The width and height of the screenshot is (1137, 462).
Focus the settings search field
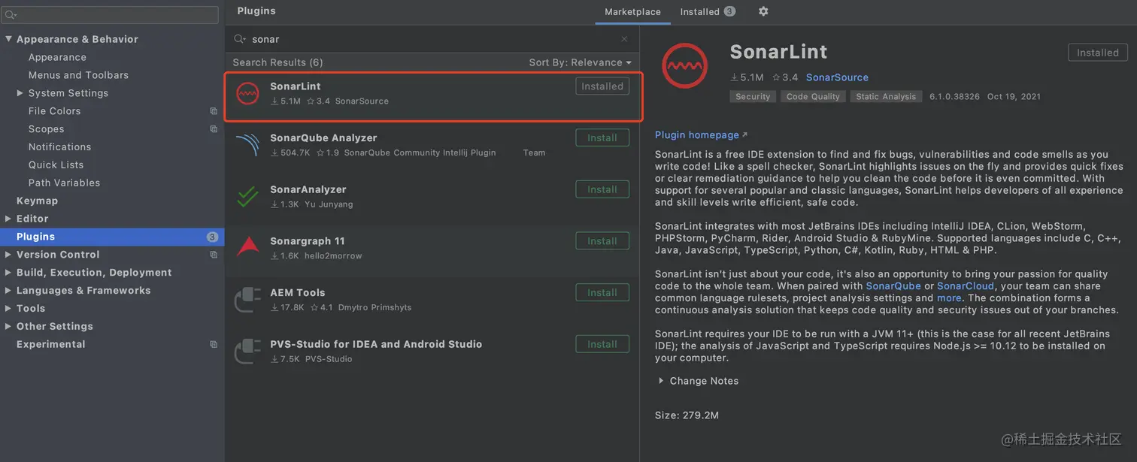coord(111,15)
